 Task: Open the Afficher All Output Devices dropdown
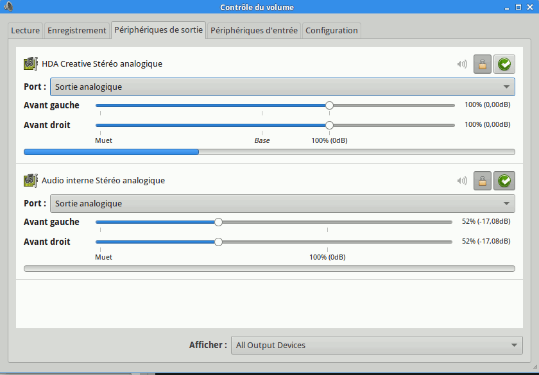[x=377, y=345]
